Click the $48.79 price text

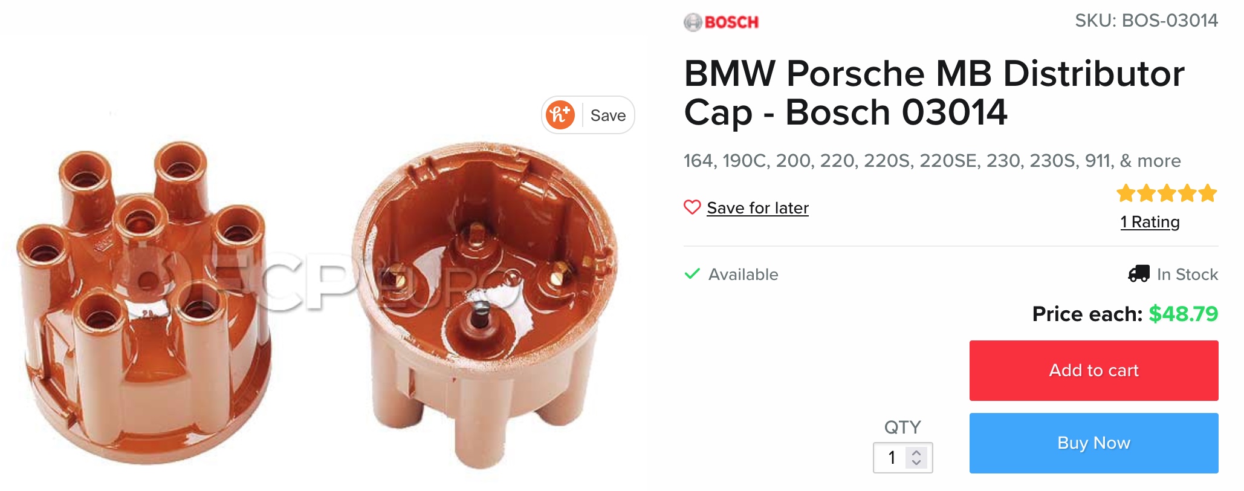(1183, 314)
